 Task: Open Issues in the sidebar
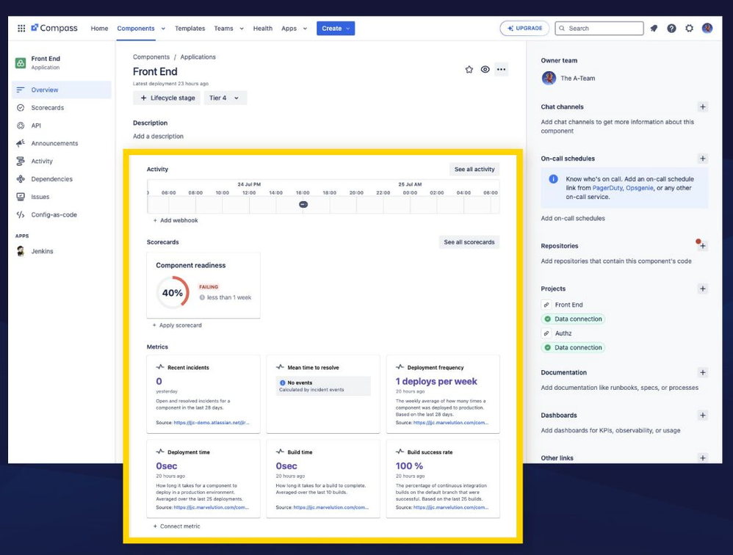[62, 197]
